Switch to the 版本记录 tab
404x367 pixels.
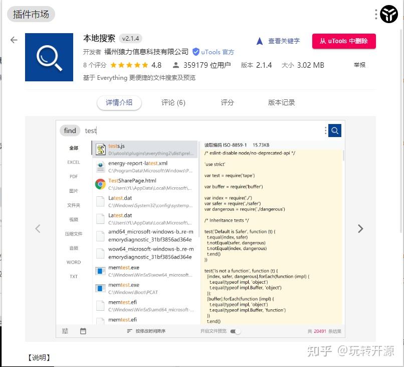pos(281,102)
